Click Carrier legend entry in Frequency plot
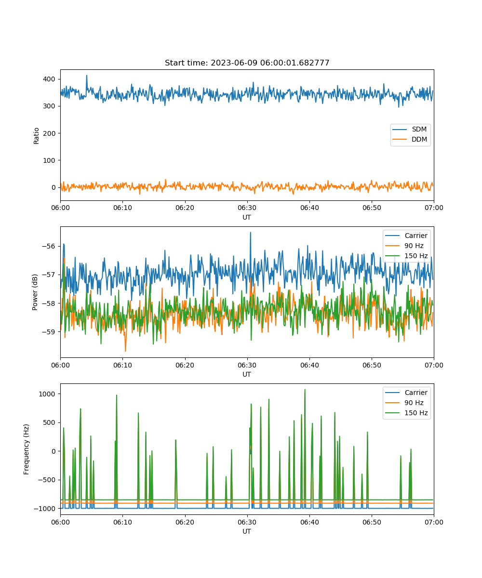The image size is (482, 578). point(415,393)
